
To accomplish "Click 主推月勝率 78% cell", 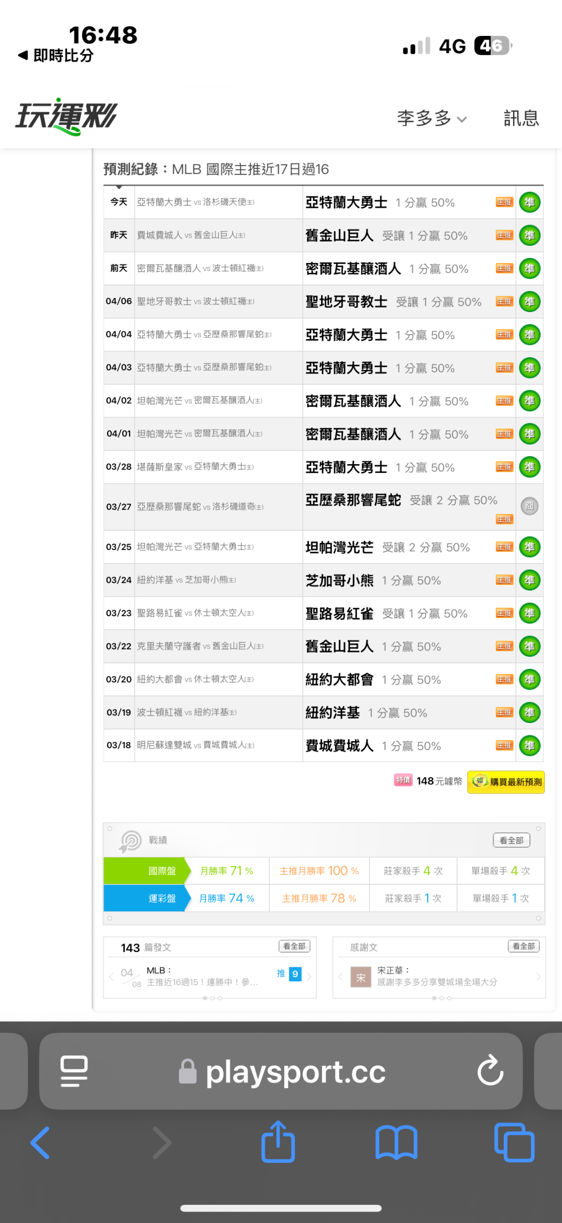I will (319, 898).
